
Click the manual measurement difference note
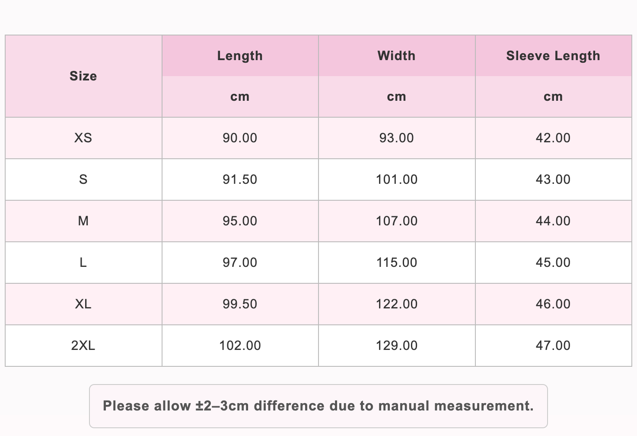[x=318, y=406]
